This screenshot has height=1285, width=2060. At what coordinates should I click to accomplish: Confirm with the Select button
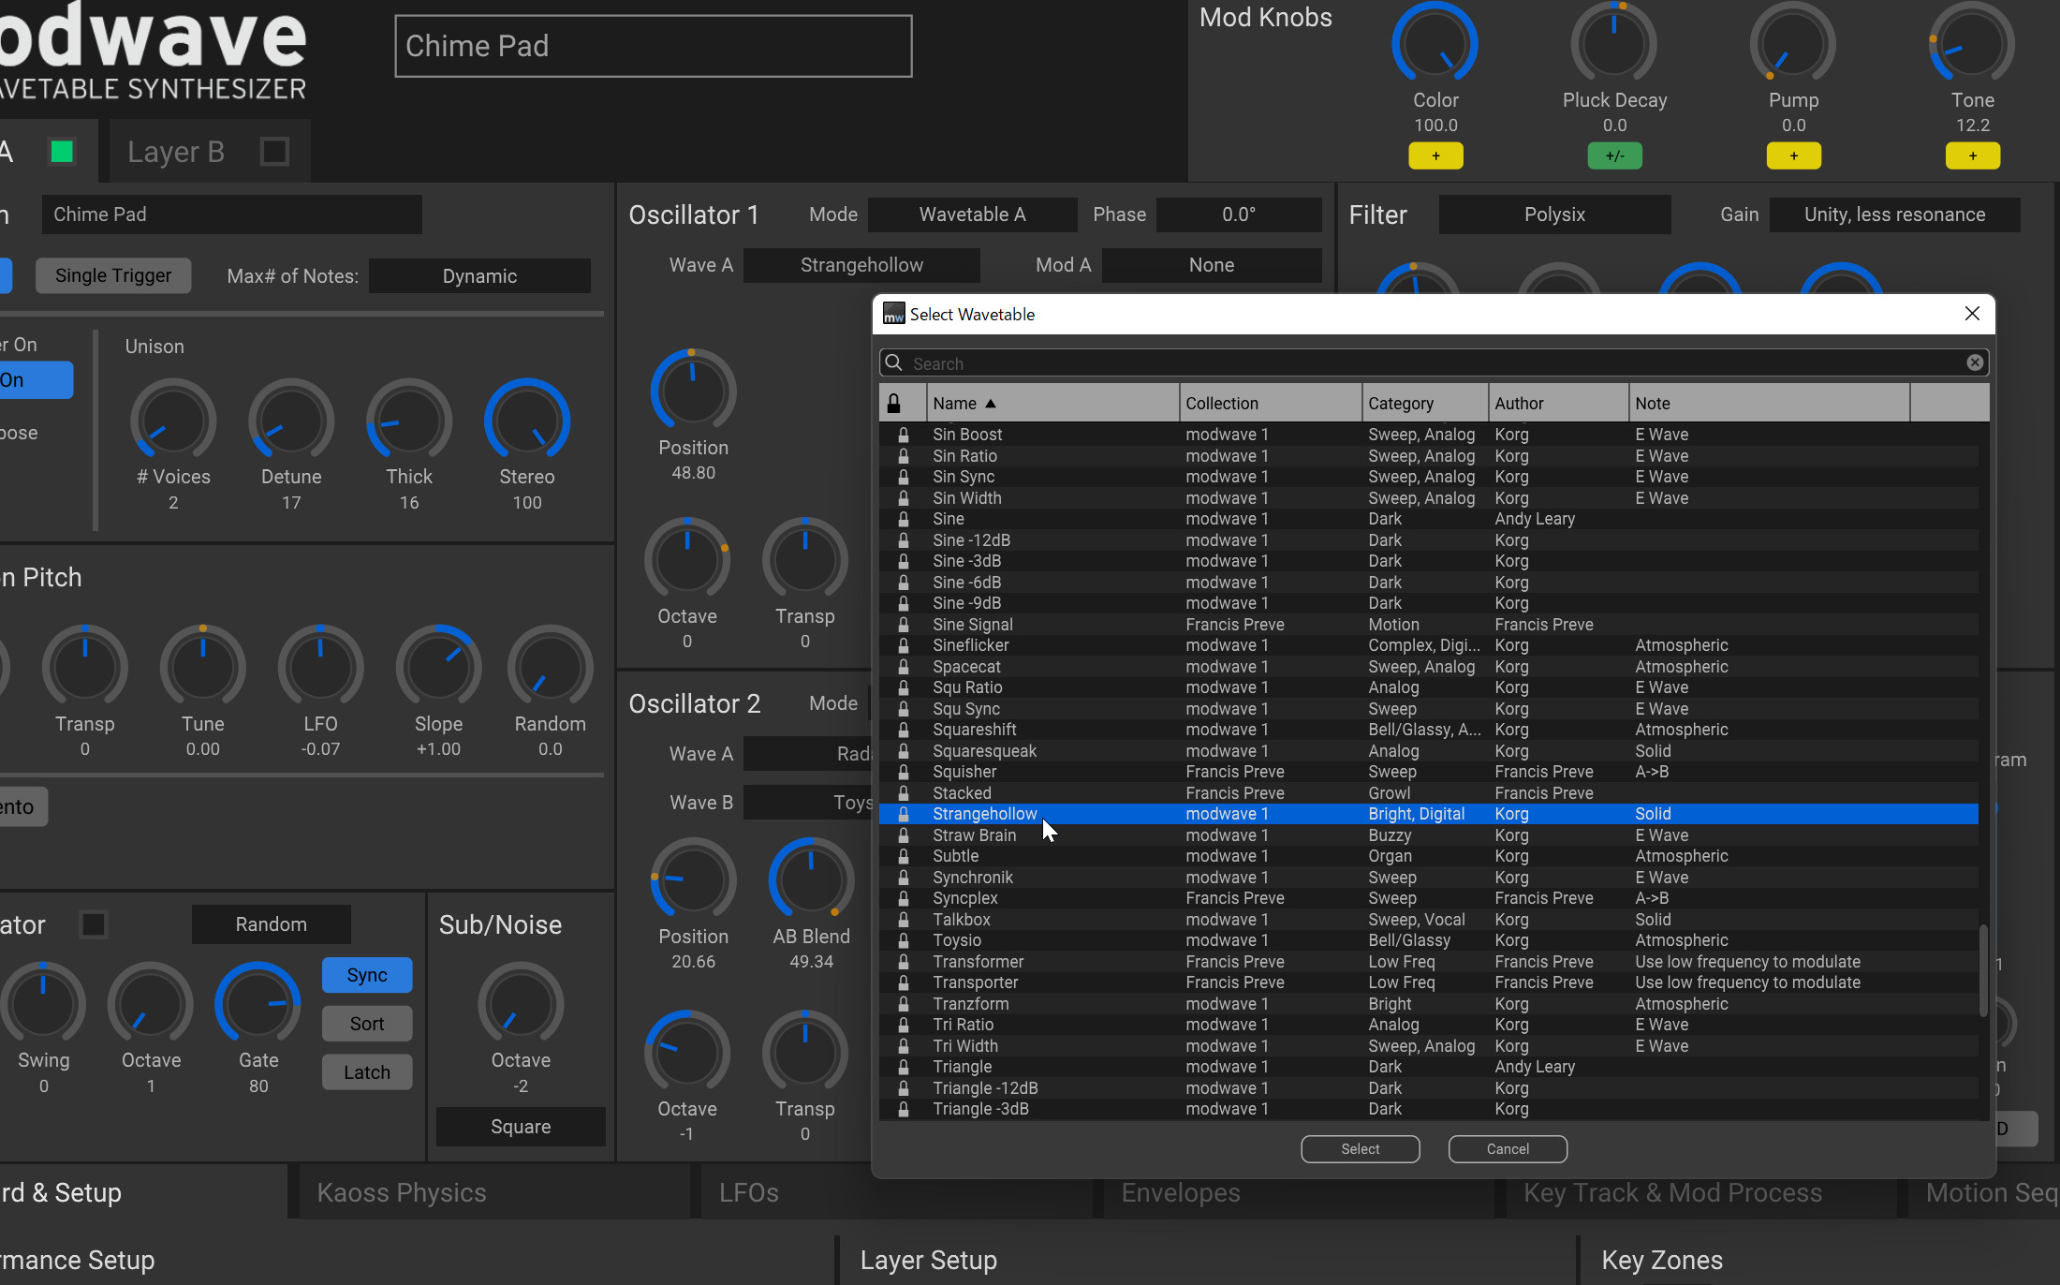coord(1360,1149)
